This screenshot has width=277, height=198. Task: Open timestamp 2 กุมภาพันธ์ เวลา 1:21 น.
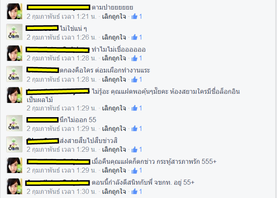tap(62, 17)
